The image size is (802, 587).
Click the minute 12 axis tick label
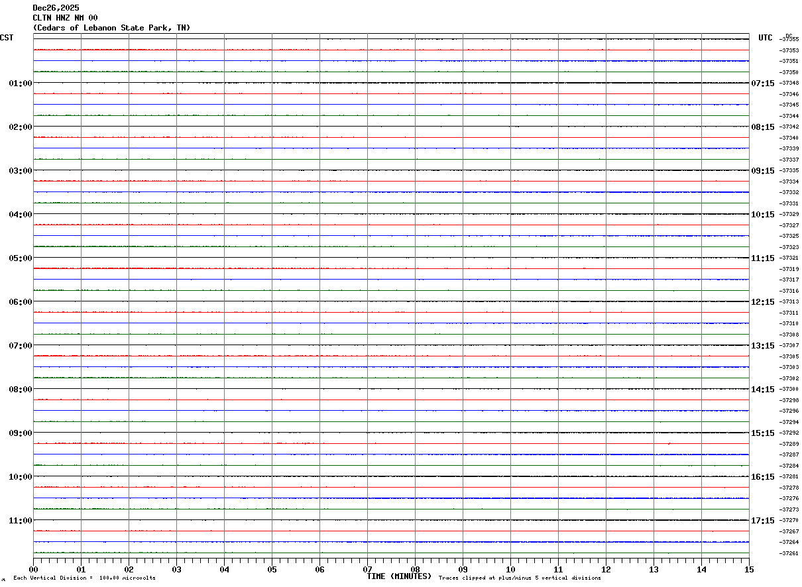[606, 569]
